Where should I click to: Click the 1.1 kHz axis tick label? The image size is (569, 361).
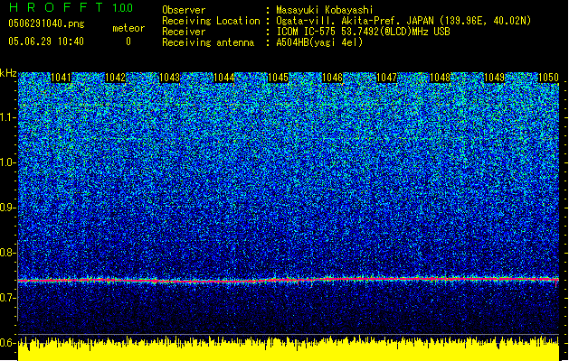click(7, 117)
